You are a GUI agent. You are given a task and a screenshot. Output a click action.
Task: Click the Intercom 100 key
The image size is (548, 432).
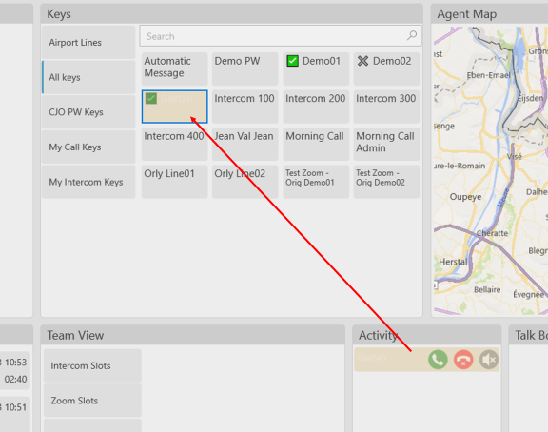[x=245, y=107]
